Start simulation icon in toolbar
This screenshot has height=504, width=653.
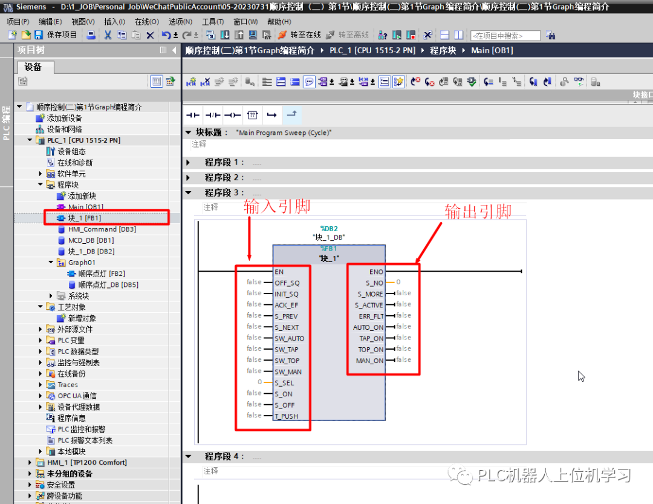coord(253,35)
